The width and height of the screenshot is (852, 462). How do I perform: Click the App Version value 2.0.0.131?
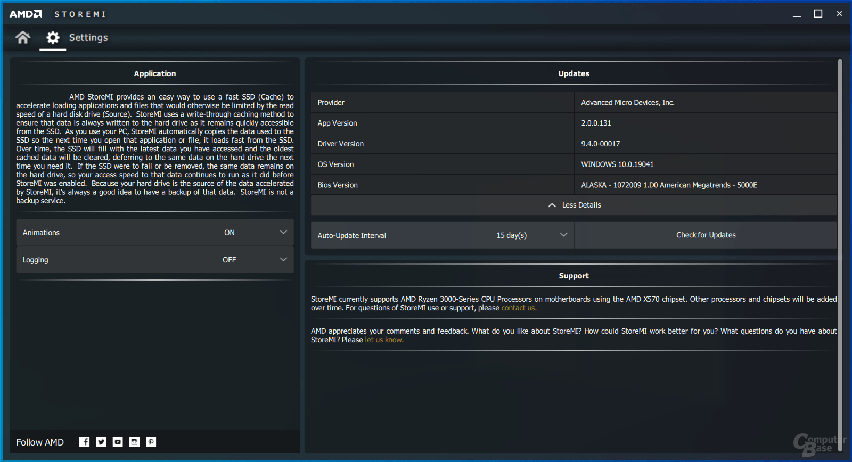596,123
